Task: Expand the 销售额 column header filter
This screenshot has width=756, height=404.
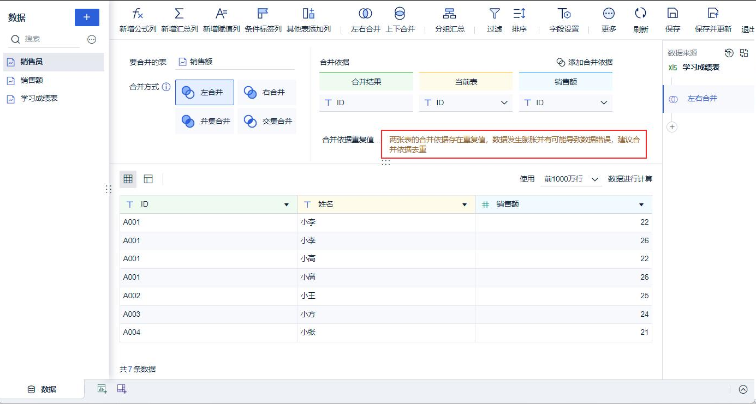Action: 640,204
